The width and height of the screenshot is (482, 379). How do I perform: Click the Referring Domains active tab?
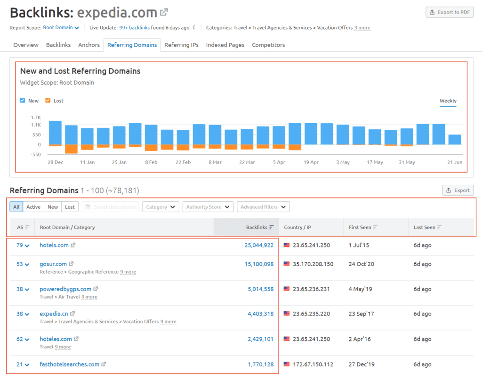[x=132, y=45]
